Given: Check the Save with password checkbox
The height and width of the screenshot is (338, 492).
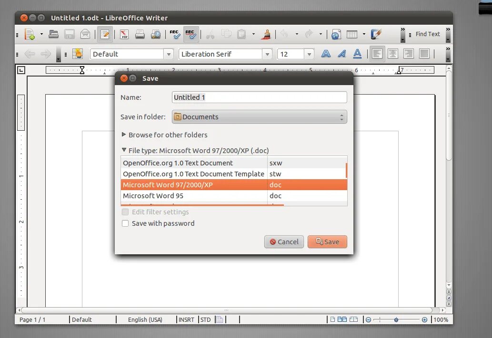Looking at the screenshot, I should [125, 223].
